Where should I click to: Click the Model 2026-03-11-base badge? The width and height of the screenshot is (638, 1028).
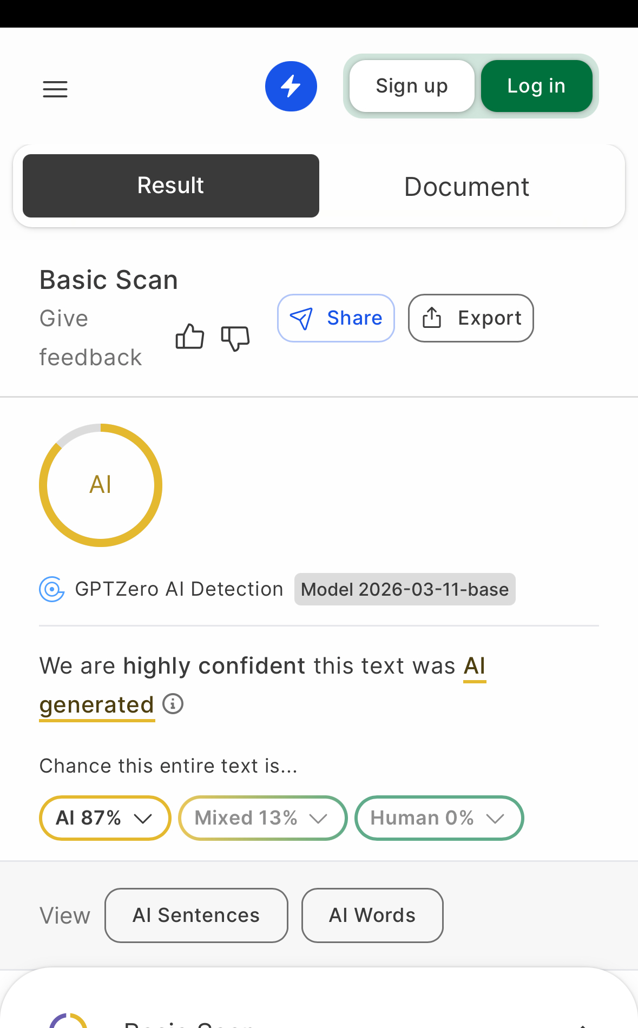point(405,589)
